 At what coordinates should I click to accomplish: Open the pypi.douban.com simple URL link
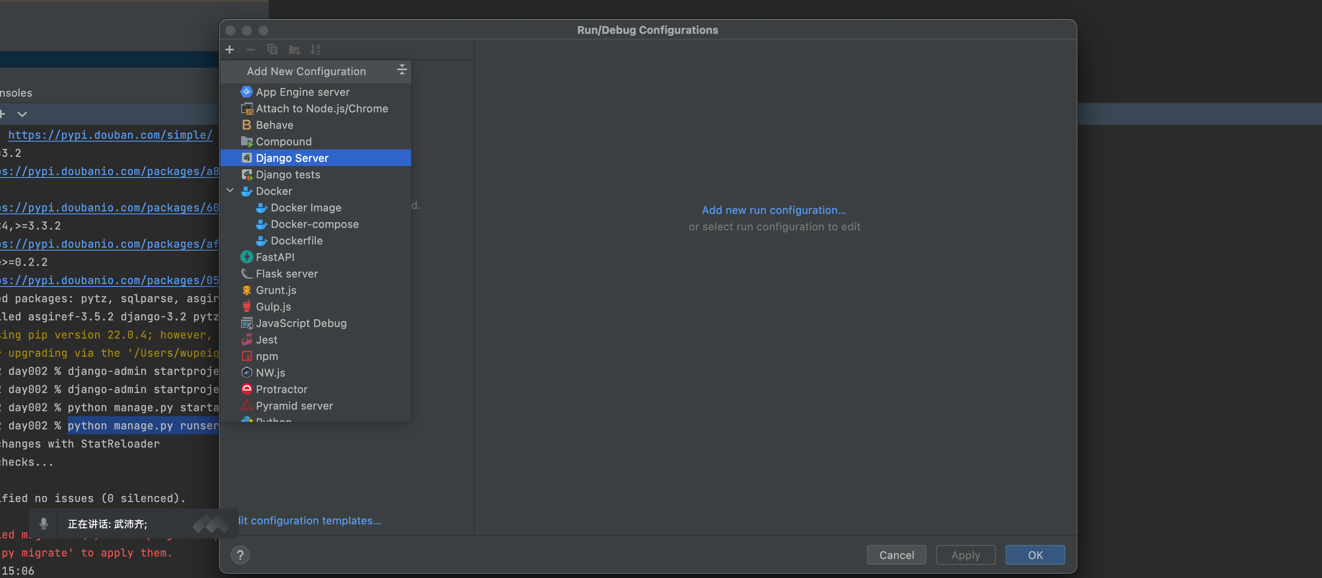pyautogui.click(x=110, y=135)
